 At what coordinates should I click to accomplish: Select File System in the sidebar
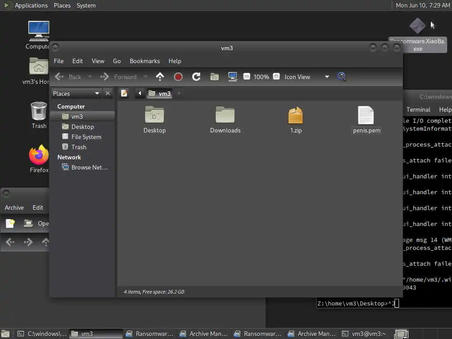point(82,137)
